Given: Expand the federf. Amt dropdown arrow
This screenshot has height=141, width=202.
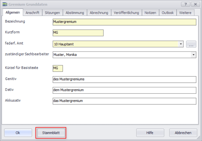Looking at the screenshot, I should (x=181, y=44).
